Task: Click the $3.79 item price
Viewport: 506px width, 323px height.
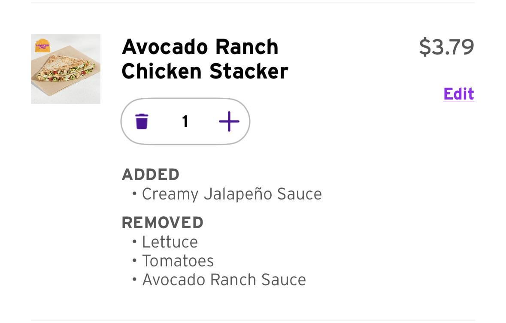Action: [446, 47]
